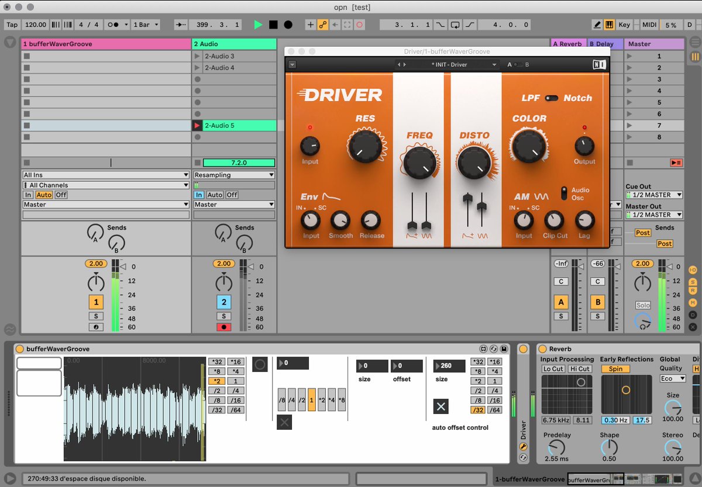
Task: Show Driver plug-in window wrench icon
Action: click(523, 447)
